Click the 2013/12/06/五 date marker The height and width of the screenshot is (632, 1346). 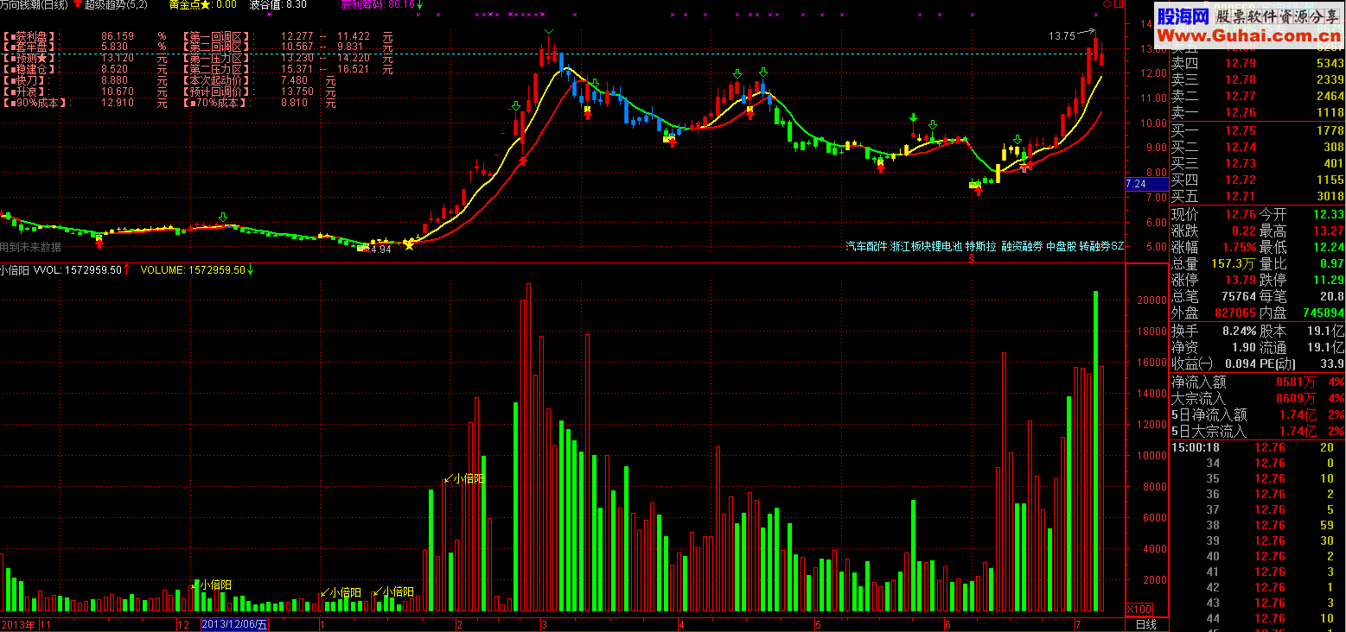(x=234, y=624)
